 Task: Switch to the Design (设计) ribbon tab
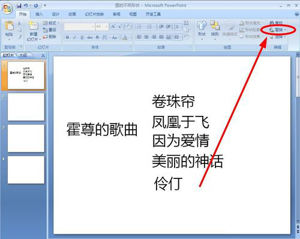[56, 14]
